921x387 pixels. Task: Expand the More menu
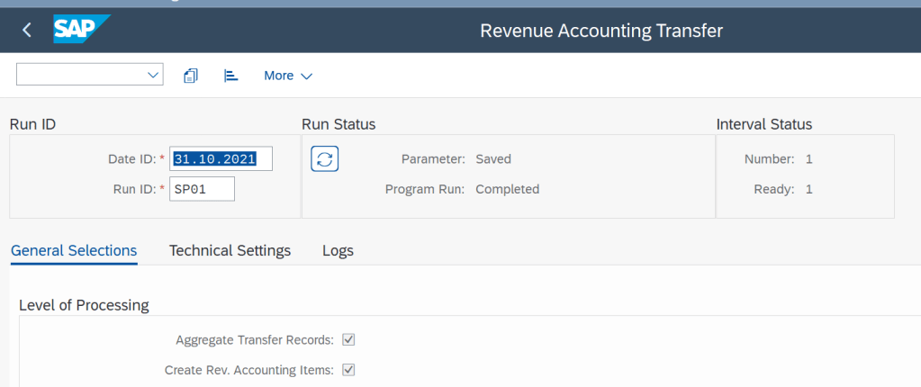tap(287, 76)
